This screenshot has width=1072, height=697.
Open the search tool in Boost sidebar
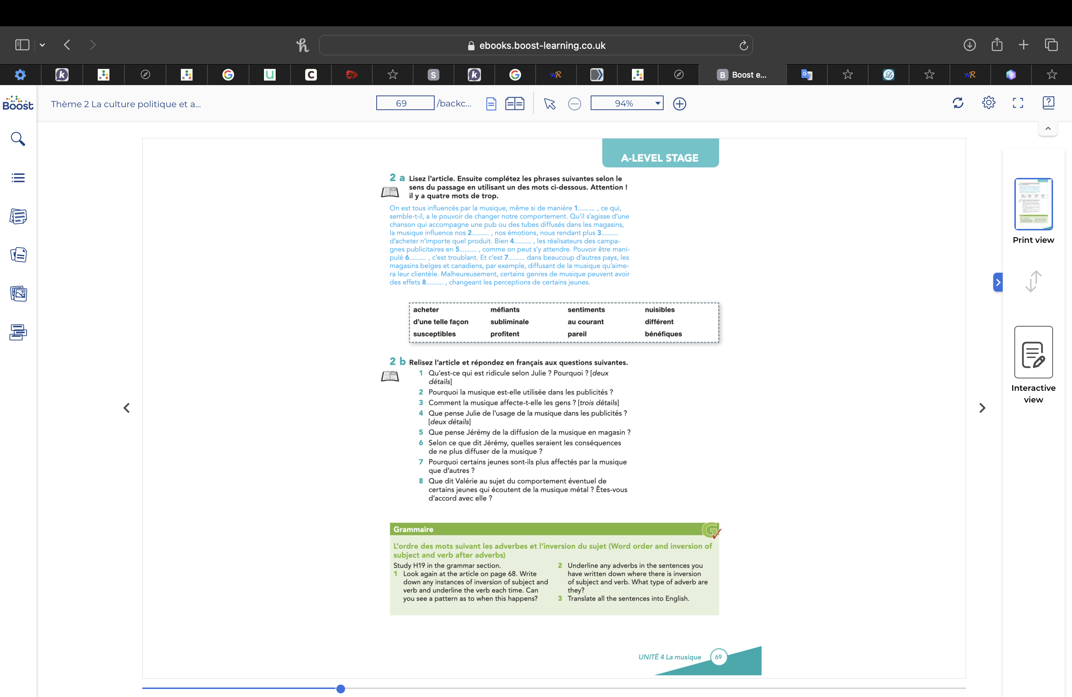pyautogui.click(x=18, y=139)
